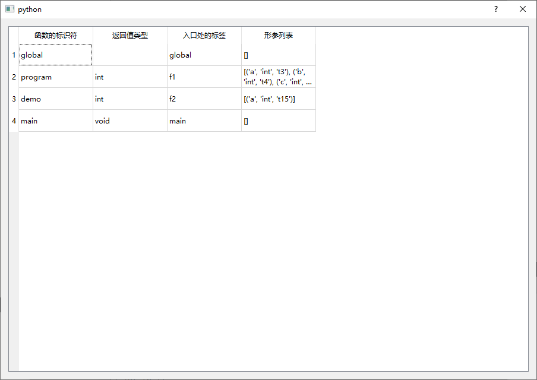This screenshot has width=537, height=380.
Task: Close the python dialog window
Action: point(523,9)
